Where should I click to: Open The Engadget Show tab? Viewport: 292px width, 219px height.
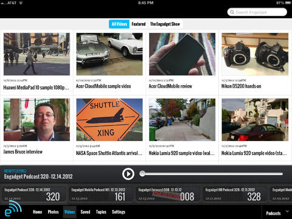point(165,24)
